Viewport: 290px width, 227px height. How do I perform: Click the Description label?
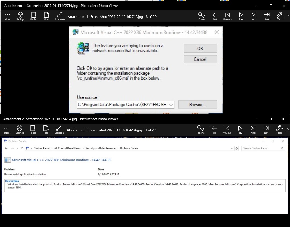(x=12, y=181)
